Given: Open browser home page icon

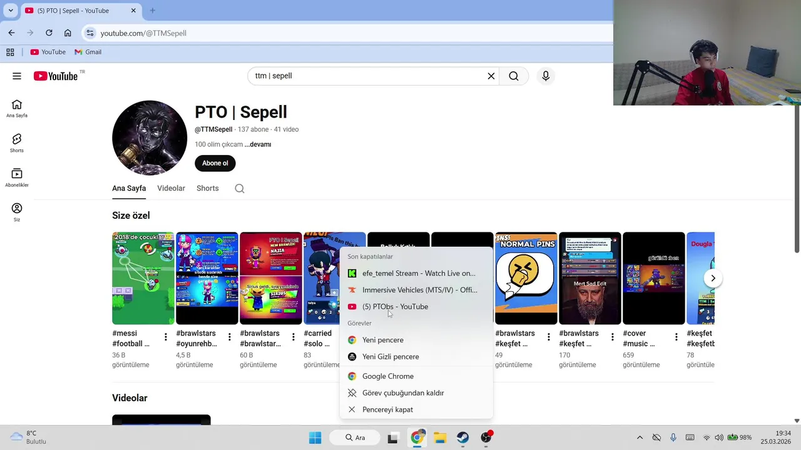Looking at the screenshot, I should 68,33.
